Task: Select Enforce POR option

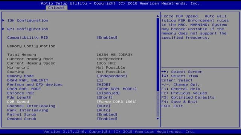Action: tap(20, 93)
